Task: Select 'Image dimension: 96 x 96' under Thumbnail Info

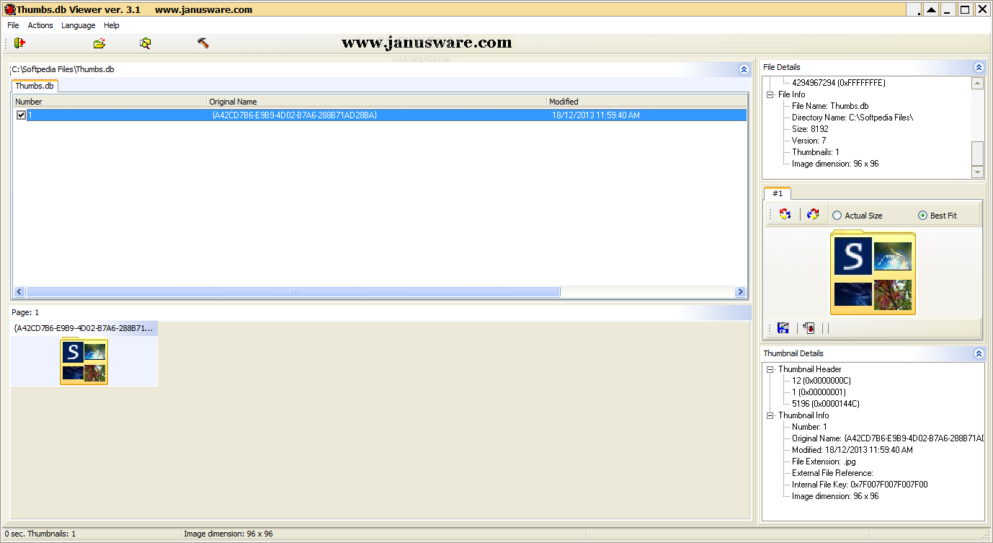Action: tap(835, 496)
